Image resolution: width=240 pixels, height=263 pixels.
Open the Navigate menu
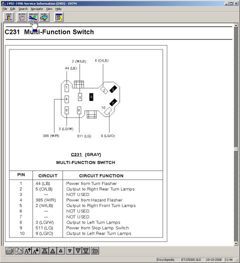coord(37,9)
